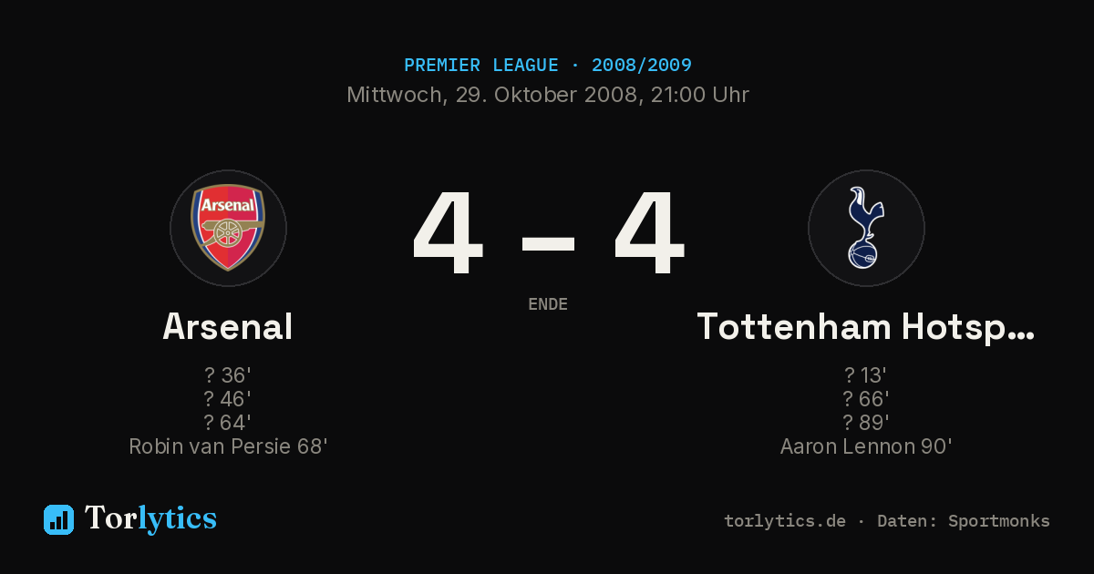The width and height of the screenshot is (1094, 574).
Task: Select the Arsenal team name
Action: (228, 326)
